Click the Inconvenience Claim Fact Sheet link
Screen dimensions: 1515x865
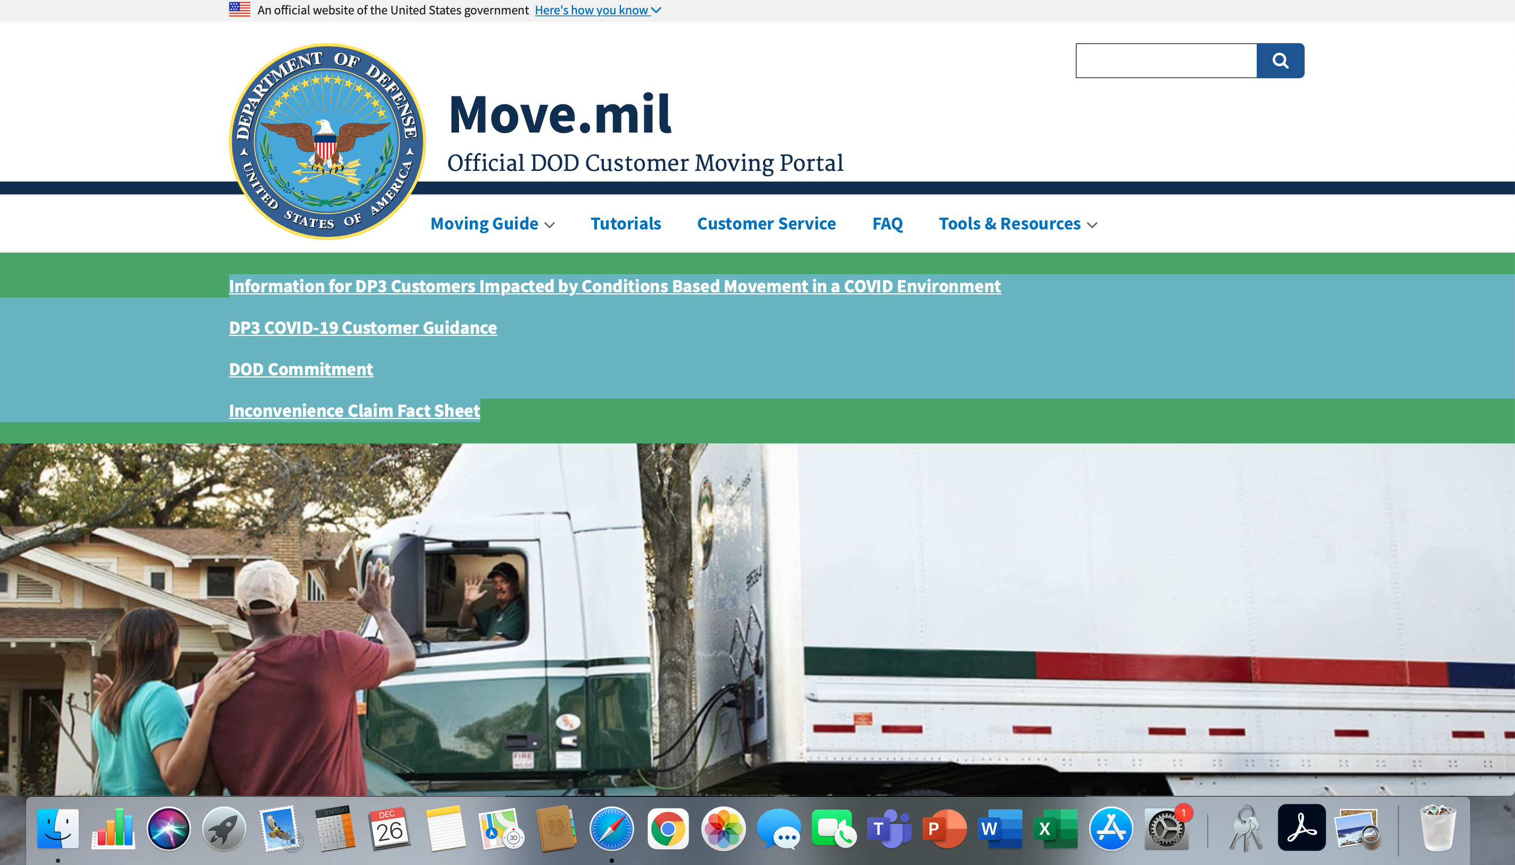tap(354, 410)
